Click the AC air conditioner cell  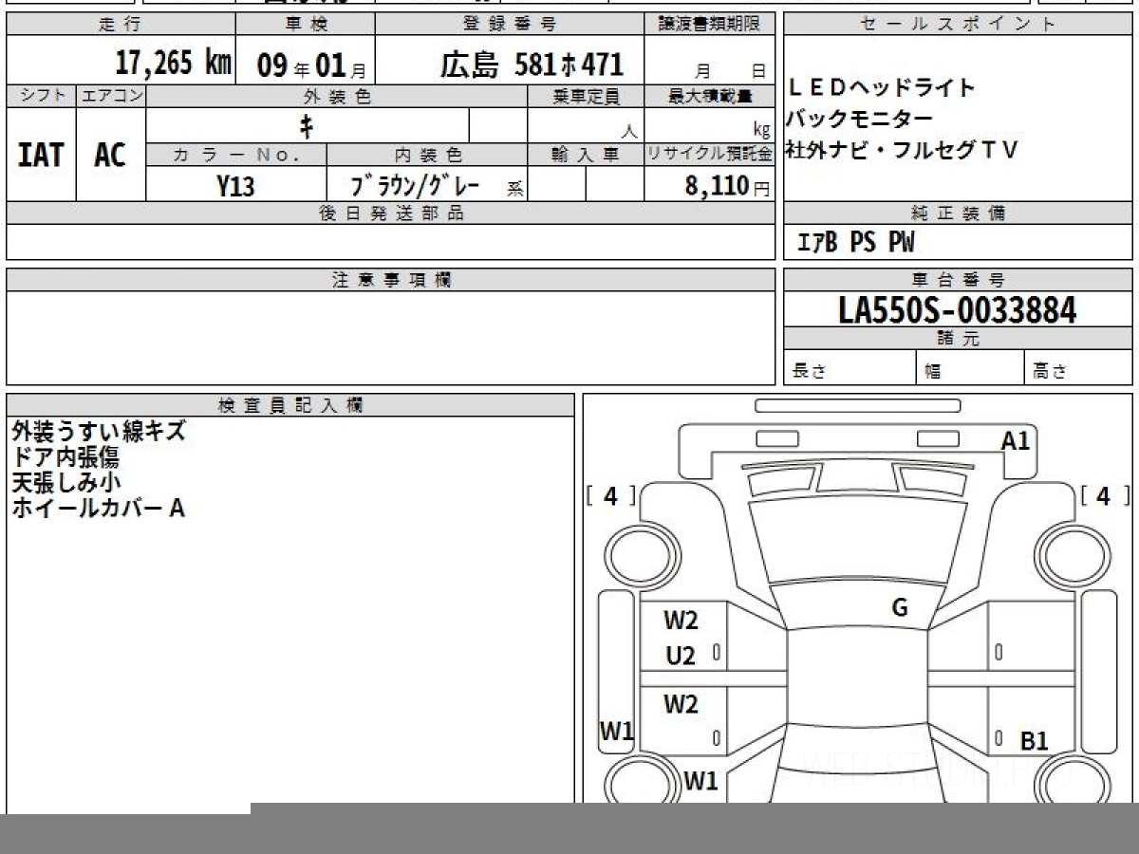coord(110,155)
